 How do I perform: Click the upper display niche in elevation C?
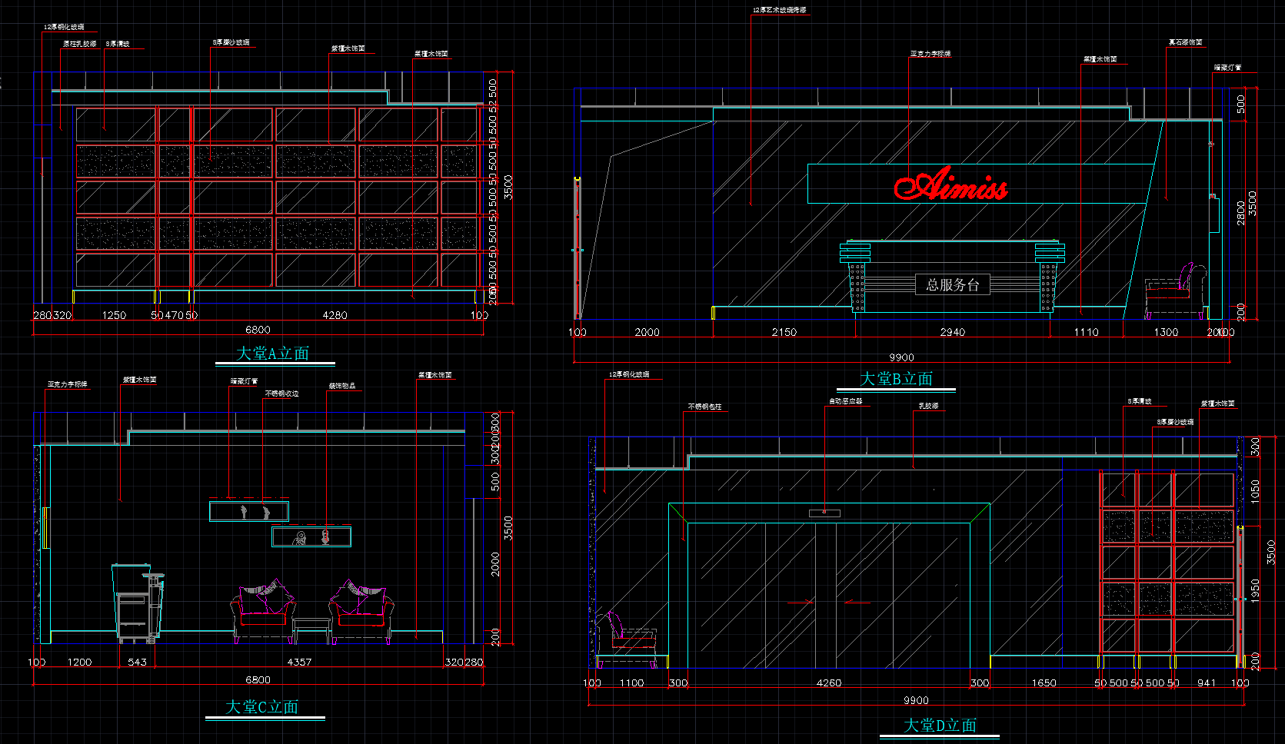248,511
